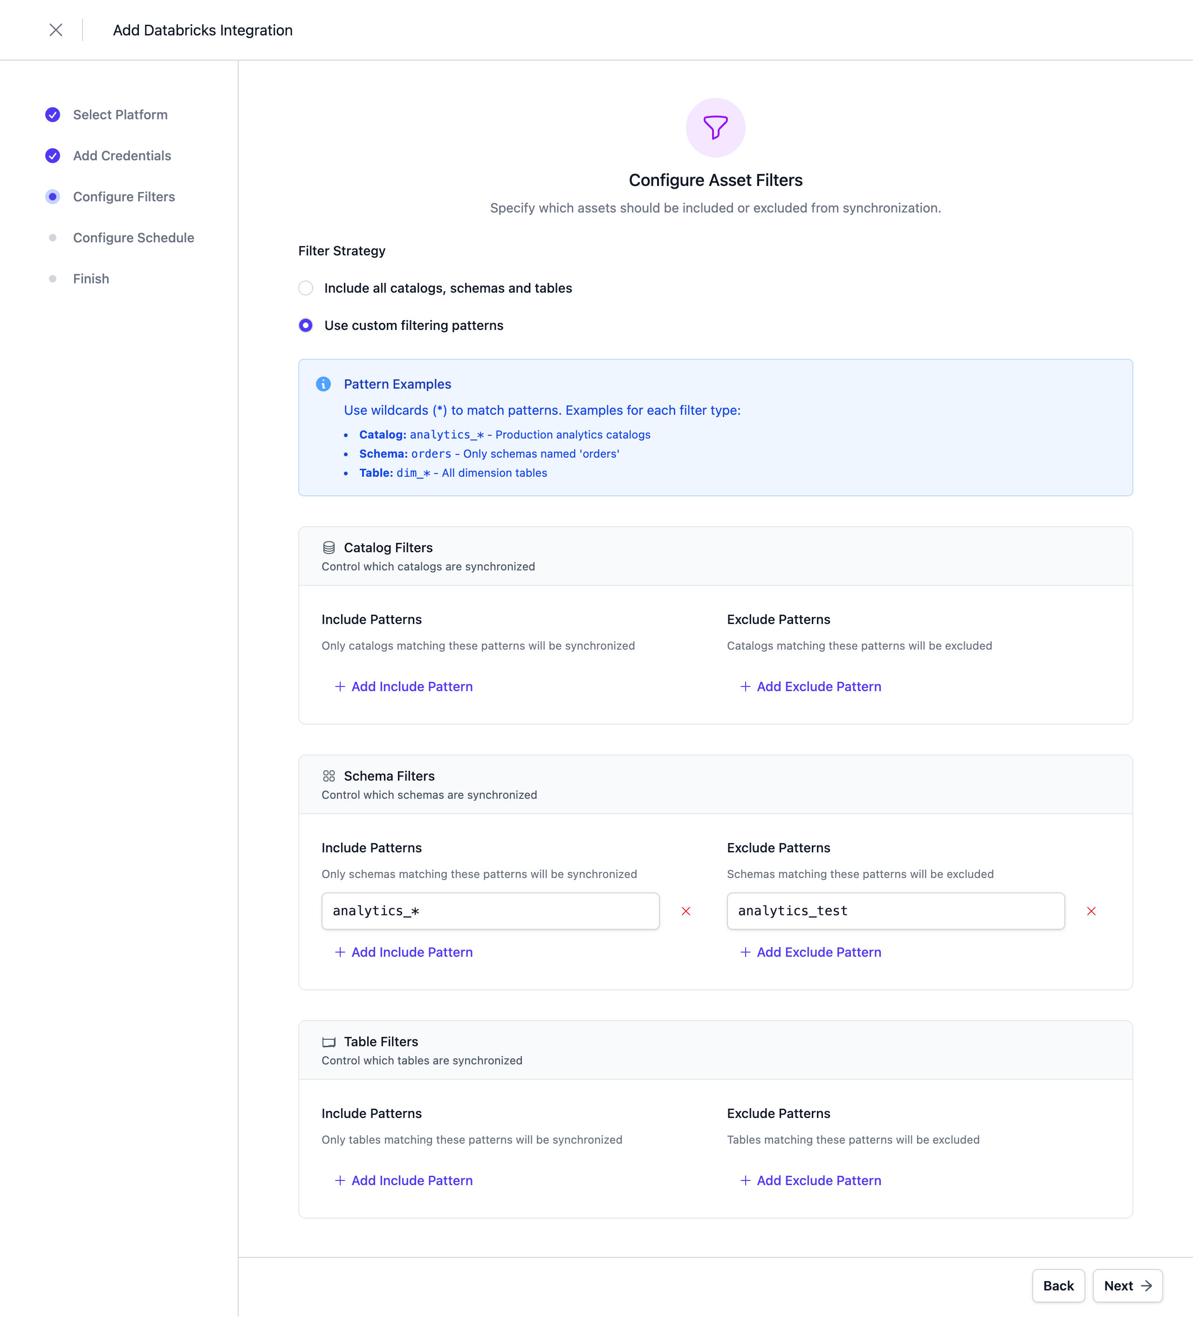
Task: Click the Select Platform completed checkmark
Action: tap(53, 115)
